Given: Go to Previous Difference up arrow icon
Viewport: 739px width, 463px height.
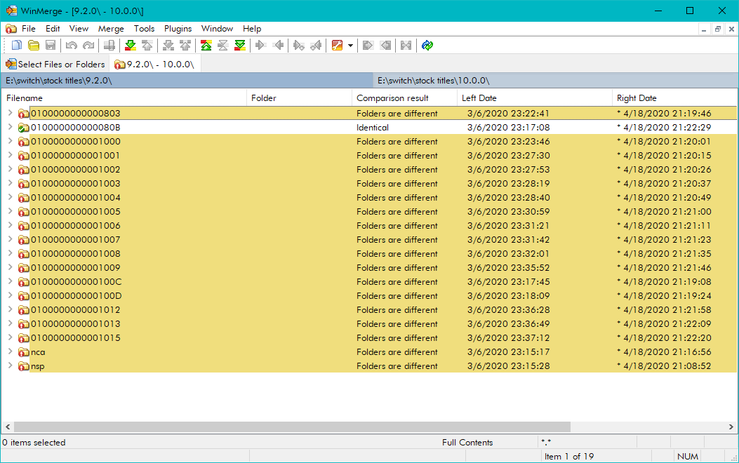Looking at the screenshot, I should click(x=147, y=45).
